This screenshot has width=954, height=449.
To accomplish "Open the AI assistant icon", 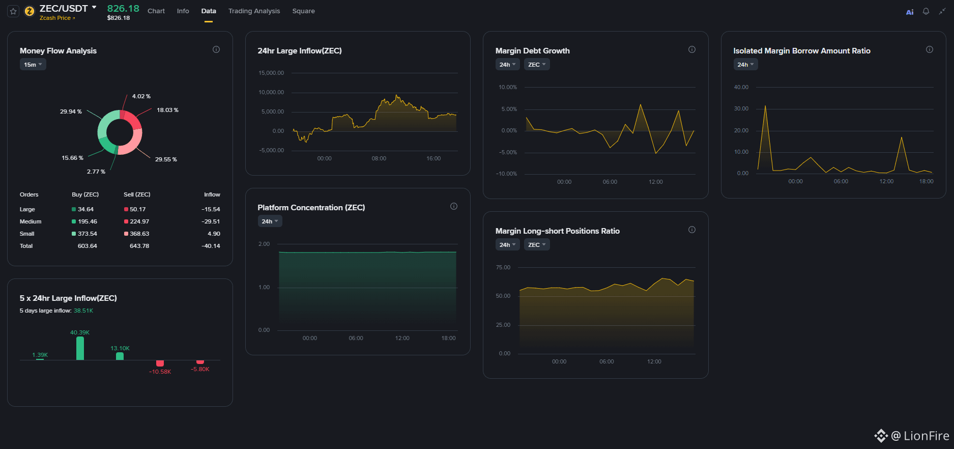I will coord(910,12).
